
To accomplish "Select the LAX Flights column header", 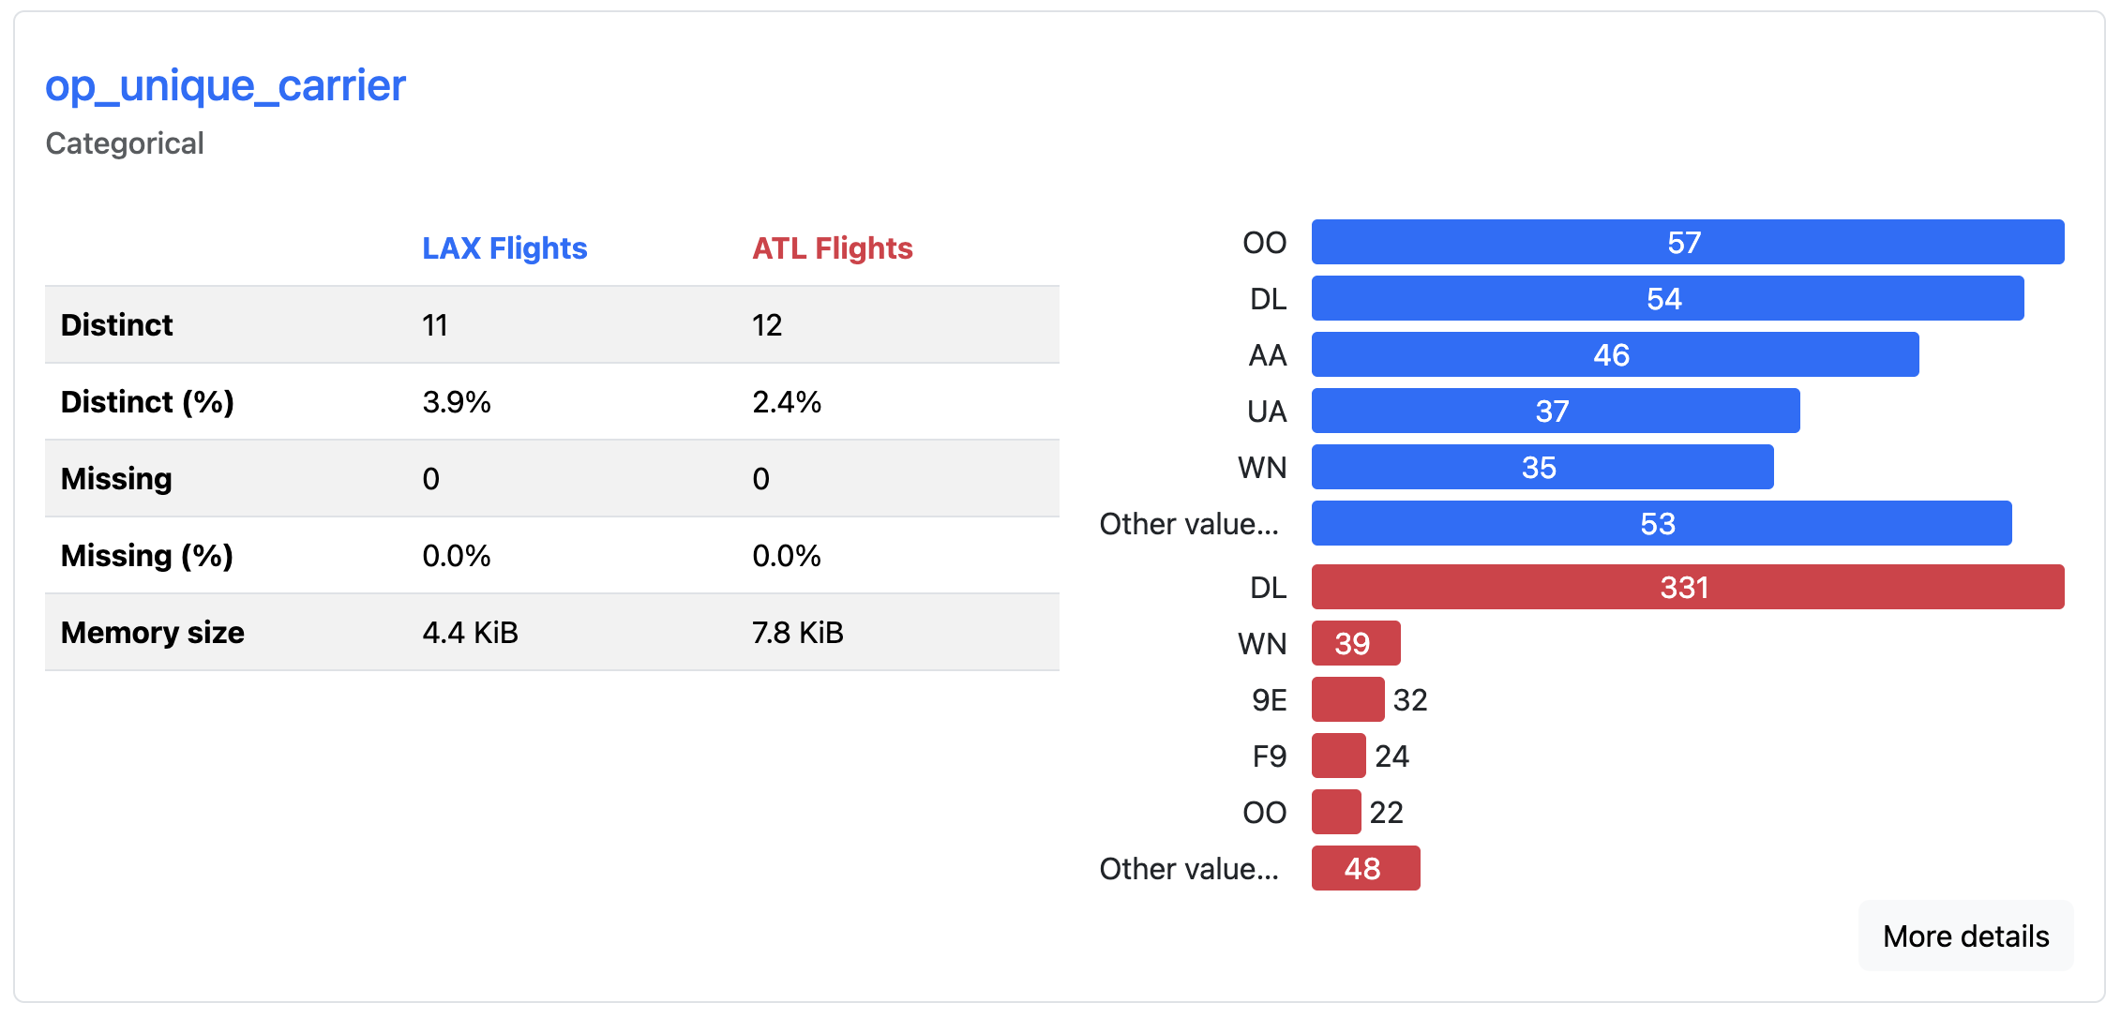I will [504, 248].
